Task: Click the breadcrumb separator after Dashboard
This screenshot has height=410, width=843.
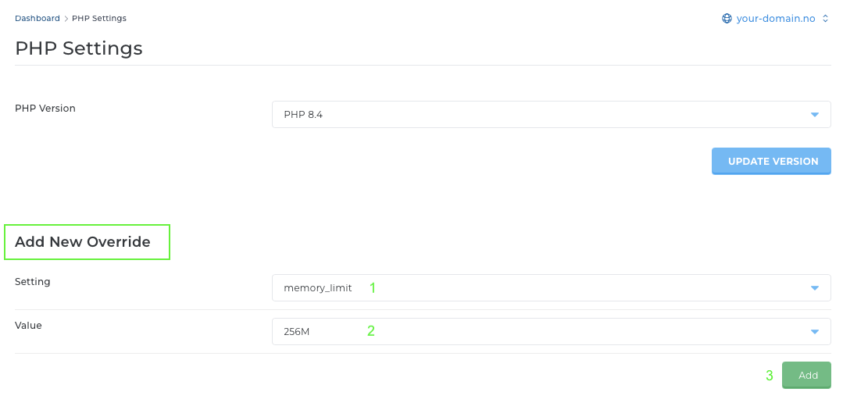Action: point(66,18)
